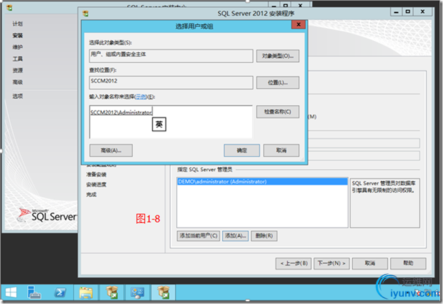This screenshot has width=443, height=304.
Task: Confirm the dialog with 确定 button
Action: (242, 150)
